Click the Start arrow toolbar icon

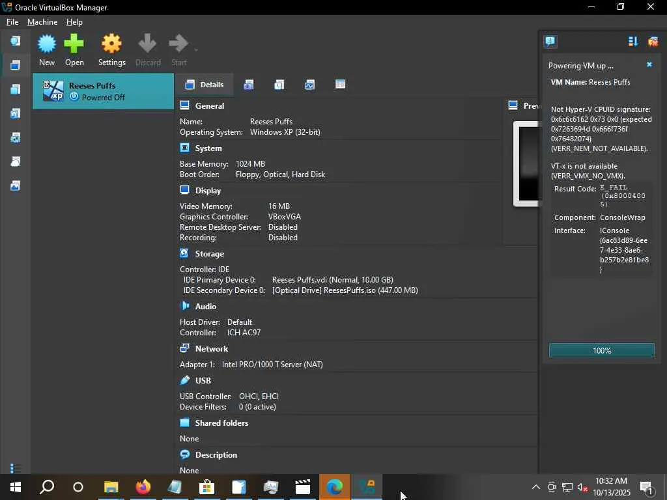point(178,43)
